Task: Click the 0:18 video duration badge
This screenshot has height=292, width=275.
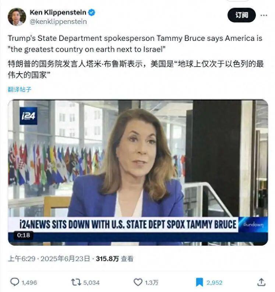Action: coord(24,235)
